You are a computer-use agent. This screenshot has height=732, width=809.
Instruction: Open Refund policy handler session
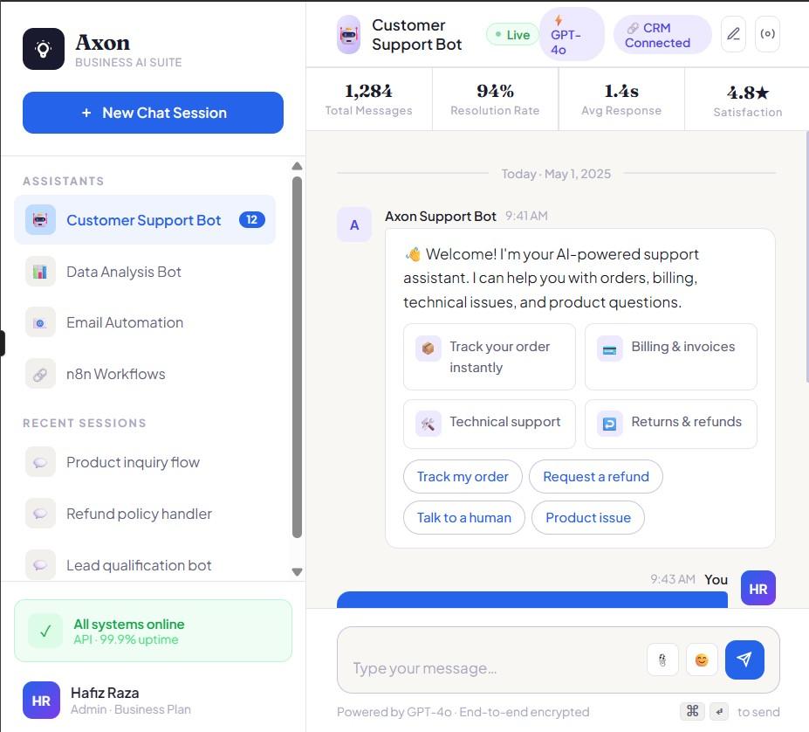pos(145,514)
